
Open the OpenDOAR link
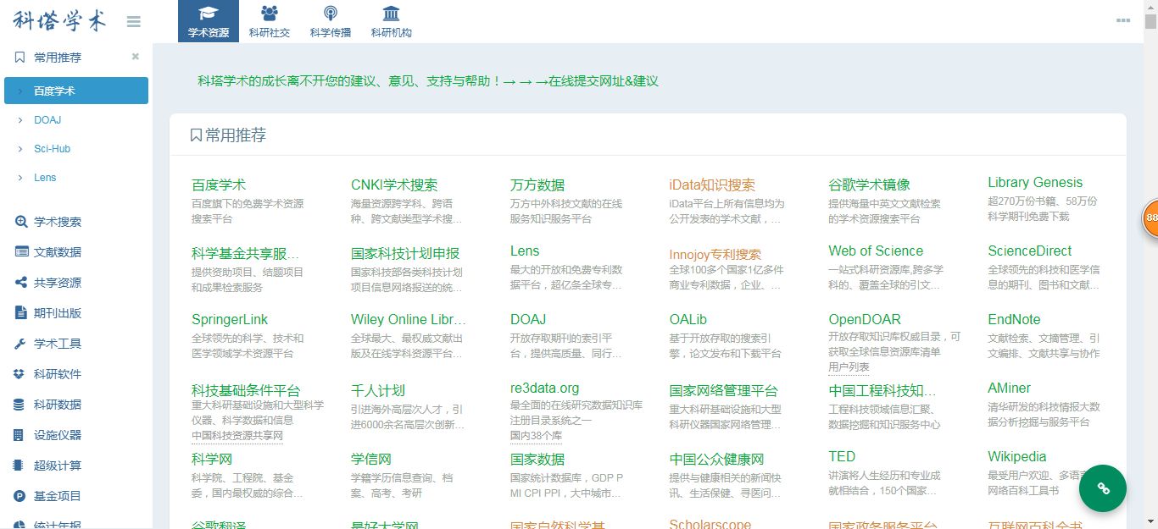coord(865,319)
